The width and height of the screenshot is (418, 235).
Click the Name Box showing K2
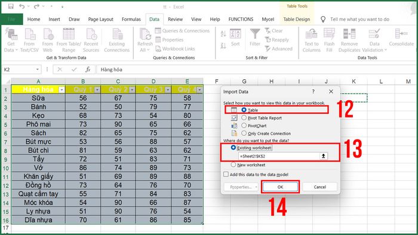[19, 69]
